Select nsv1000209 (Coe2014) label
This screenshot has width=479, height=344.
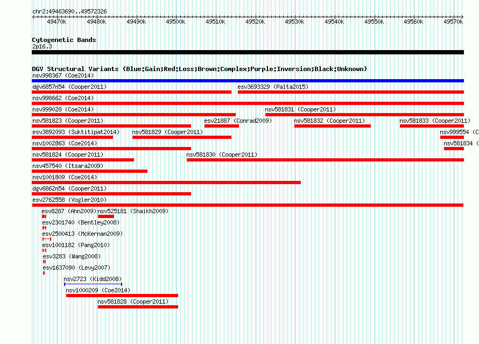tap(98, 290)
